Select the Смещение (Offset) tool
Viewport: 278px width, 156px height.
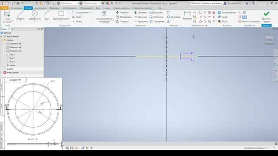(157, 21)
